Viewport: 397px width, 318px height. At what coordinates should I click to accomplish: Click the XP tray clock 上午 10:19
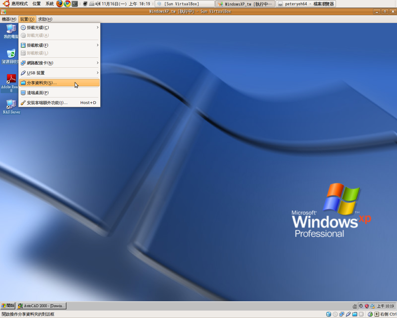[385, 306]
